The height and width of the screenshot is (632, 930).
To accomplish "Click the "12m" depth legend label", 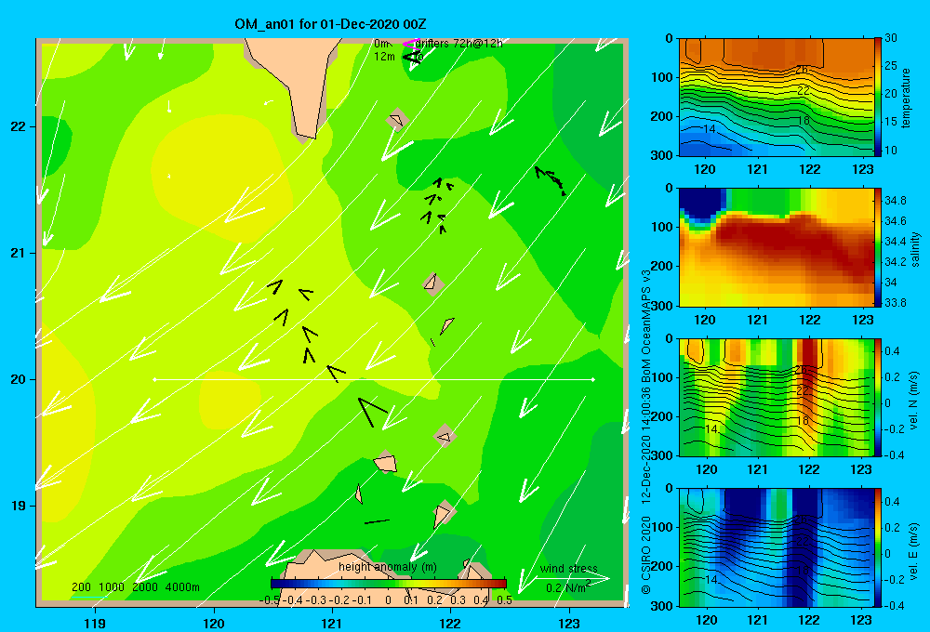I will 384,57.
